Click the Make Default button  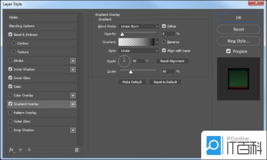[132, 82]
